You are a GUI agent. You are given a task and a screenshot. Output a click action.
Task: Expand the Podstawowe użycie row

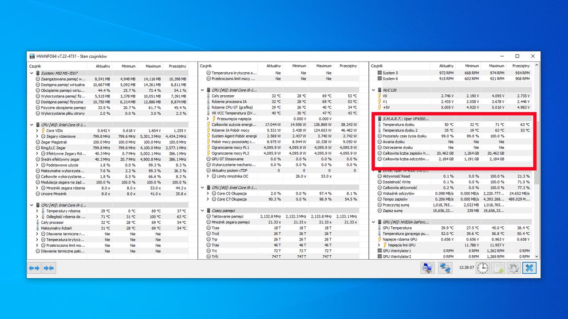pyautogui.click(x=37, y=165)
